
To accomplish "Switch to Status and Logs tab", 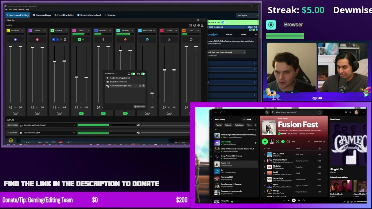I will coord(42,15).
